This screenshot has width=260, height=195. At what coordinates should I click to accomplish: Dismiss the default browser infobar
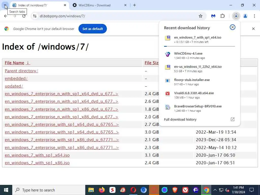click(x=253, y=29)
